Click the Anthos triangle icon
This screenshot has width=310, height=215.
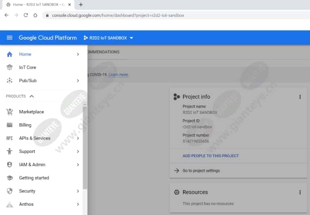click(x=9, y=204)
